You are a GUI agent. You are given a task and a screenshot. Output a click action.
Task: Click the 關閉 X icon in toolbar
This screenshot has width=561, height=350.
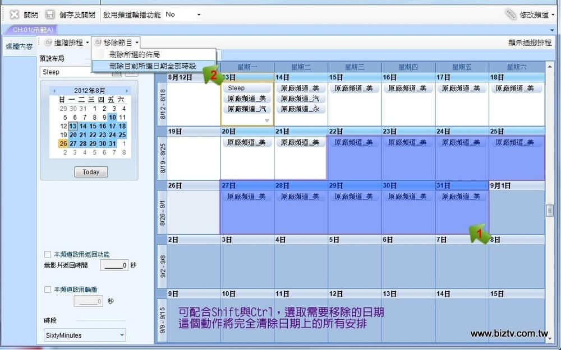[15, 15]
